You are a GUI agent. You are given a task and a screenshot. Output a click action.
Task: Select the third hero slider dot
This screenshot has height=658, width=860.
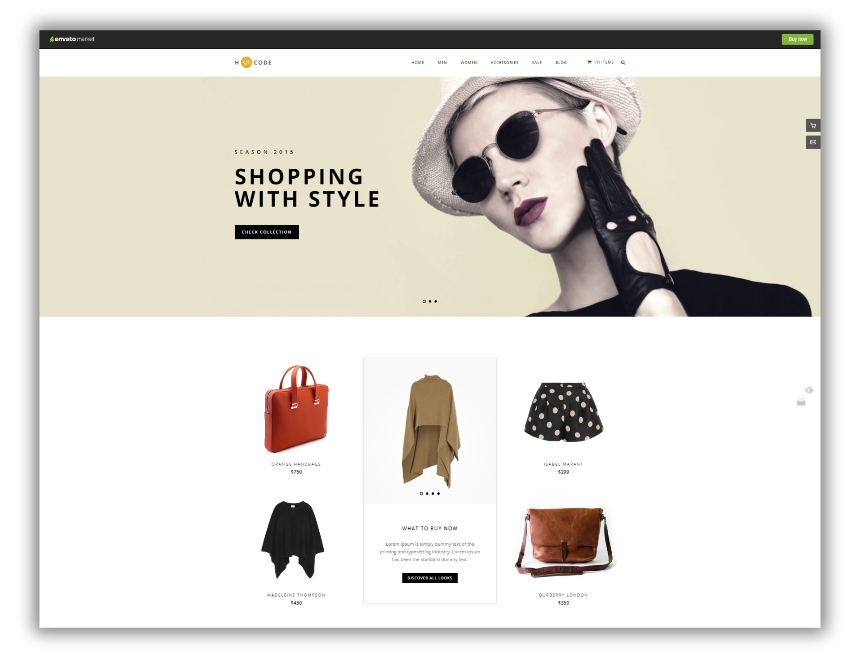(x=437, y=301)
